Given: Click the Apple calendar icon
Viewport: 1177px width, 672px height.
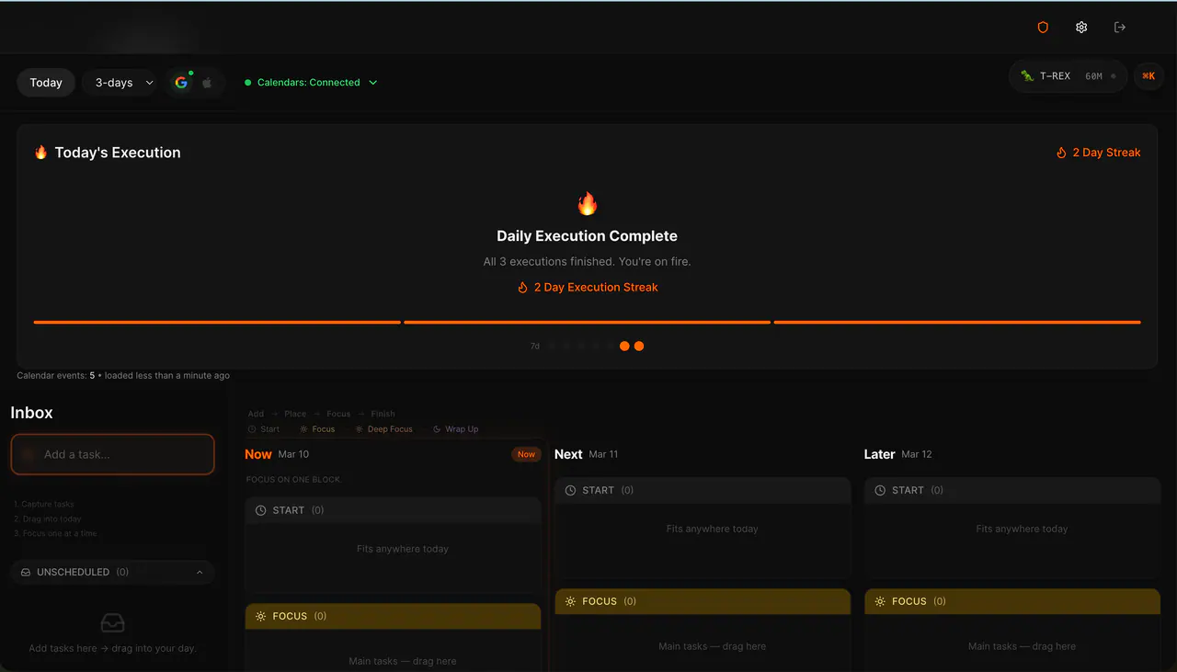Looking at the screenshot, I should click(207, 83).
